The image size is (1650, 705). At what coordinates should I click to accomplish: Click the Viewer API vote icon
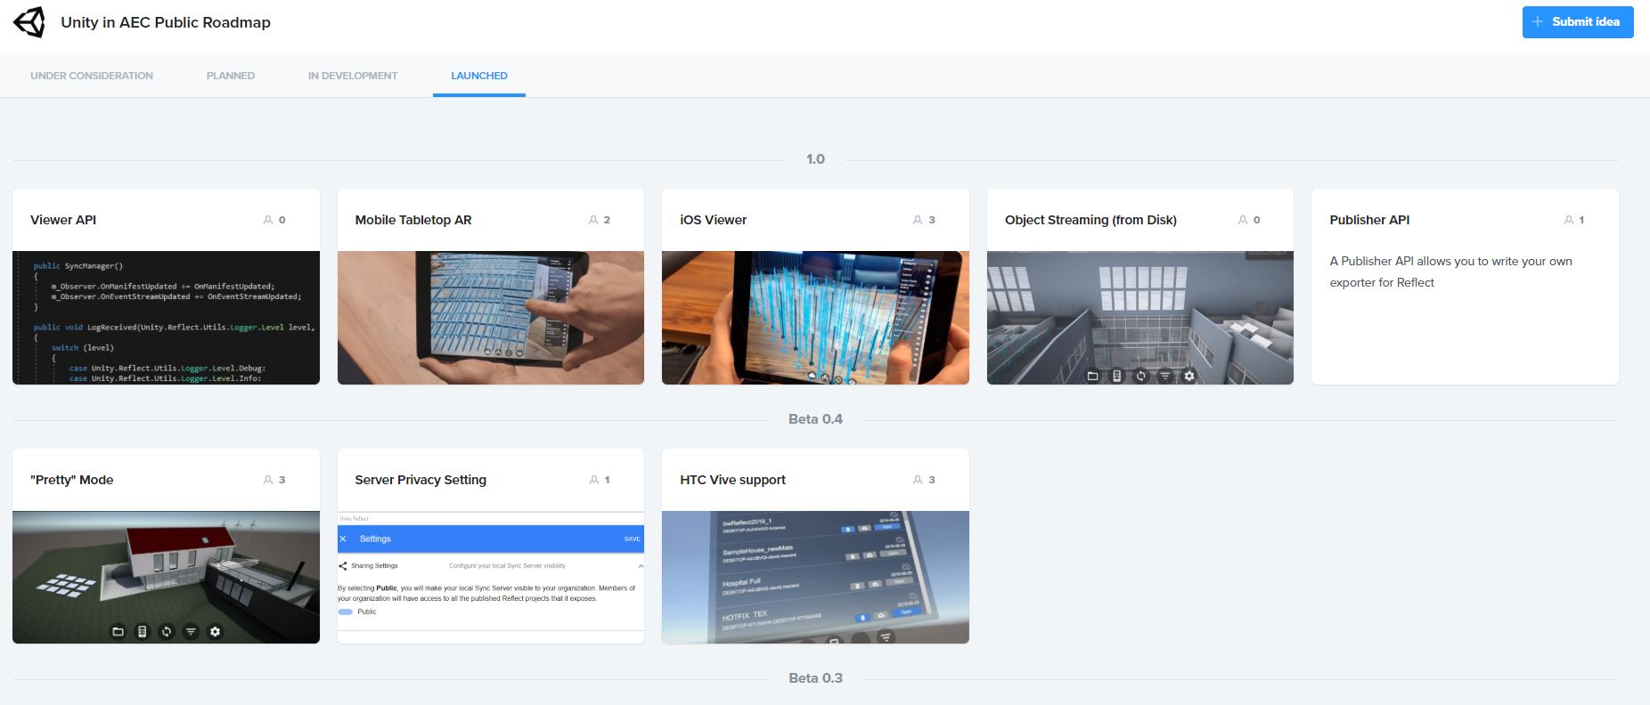268,220
